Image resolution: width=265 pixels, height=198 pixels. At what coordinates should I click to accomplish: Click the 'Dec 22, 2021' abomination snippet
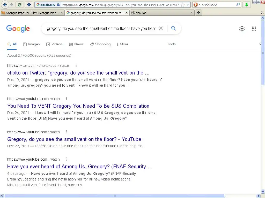pos(75,146)
